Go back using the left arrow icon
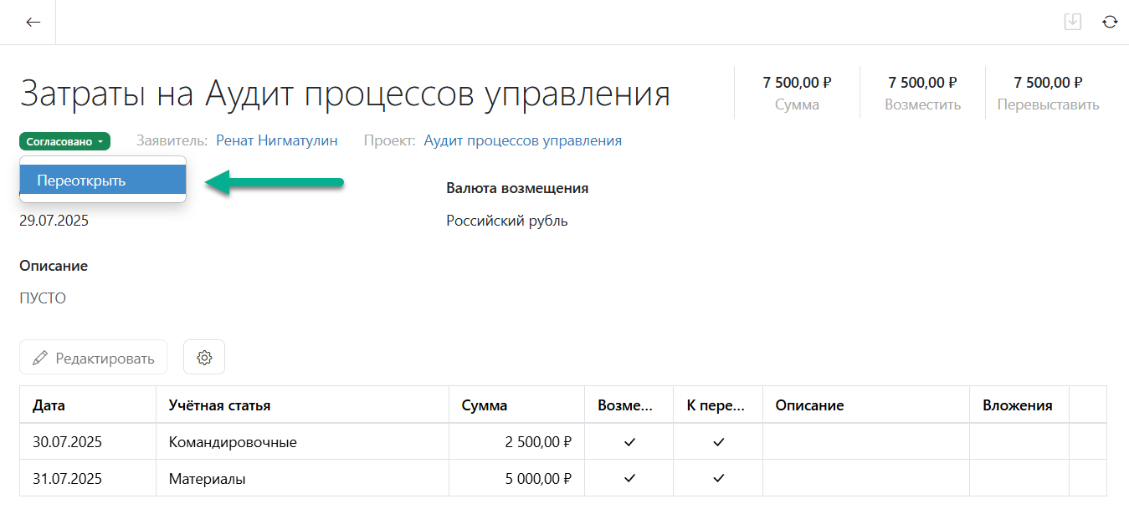Viewport: 1129px width, 514px height. tap(33, 23)
